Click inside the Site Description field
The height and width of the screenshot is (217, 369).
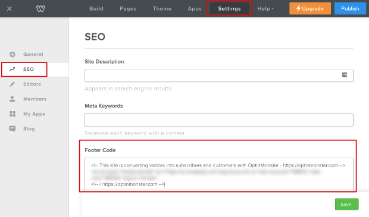(219, 76)
